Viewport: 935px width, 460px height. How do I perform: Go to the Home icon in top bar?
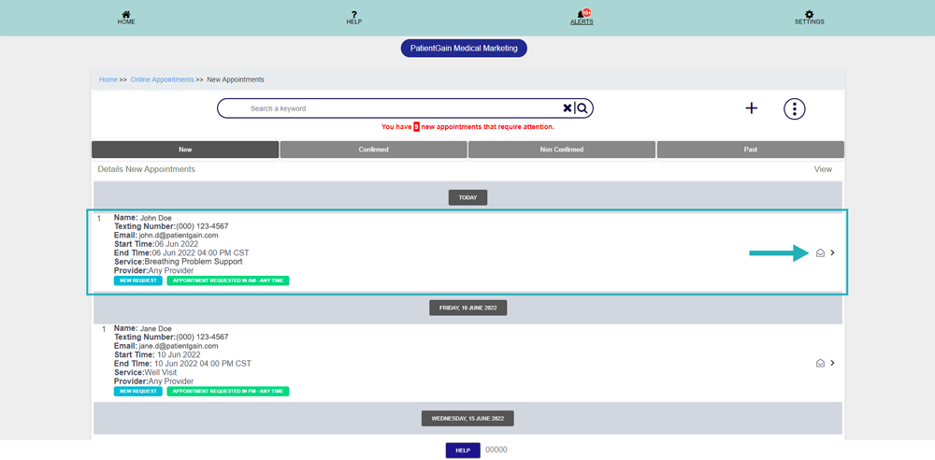click(x=126, y=14)
